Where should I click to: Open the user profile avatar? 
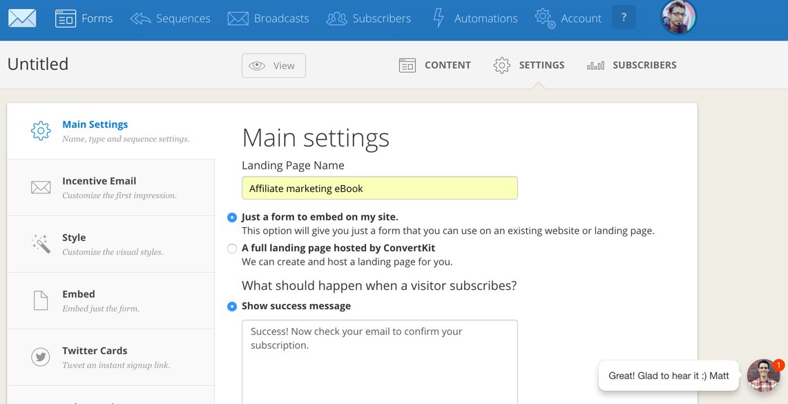678,17
